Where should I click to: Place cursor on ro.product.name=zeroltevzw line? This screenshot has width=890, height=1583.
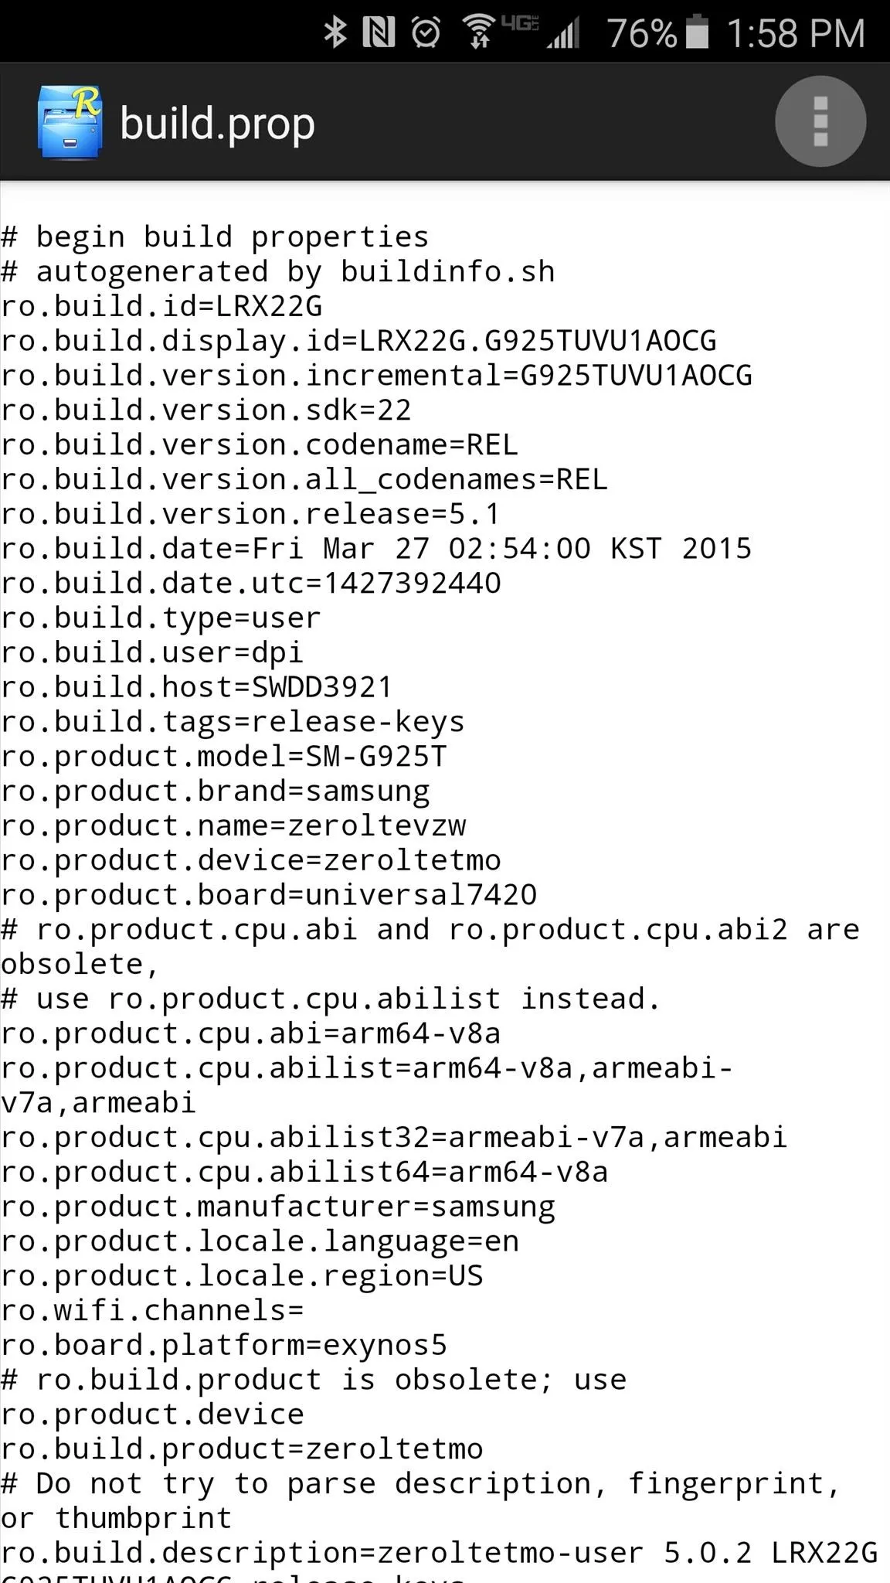(x=233, y=826)
